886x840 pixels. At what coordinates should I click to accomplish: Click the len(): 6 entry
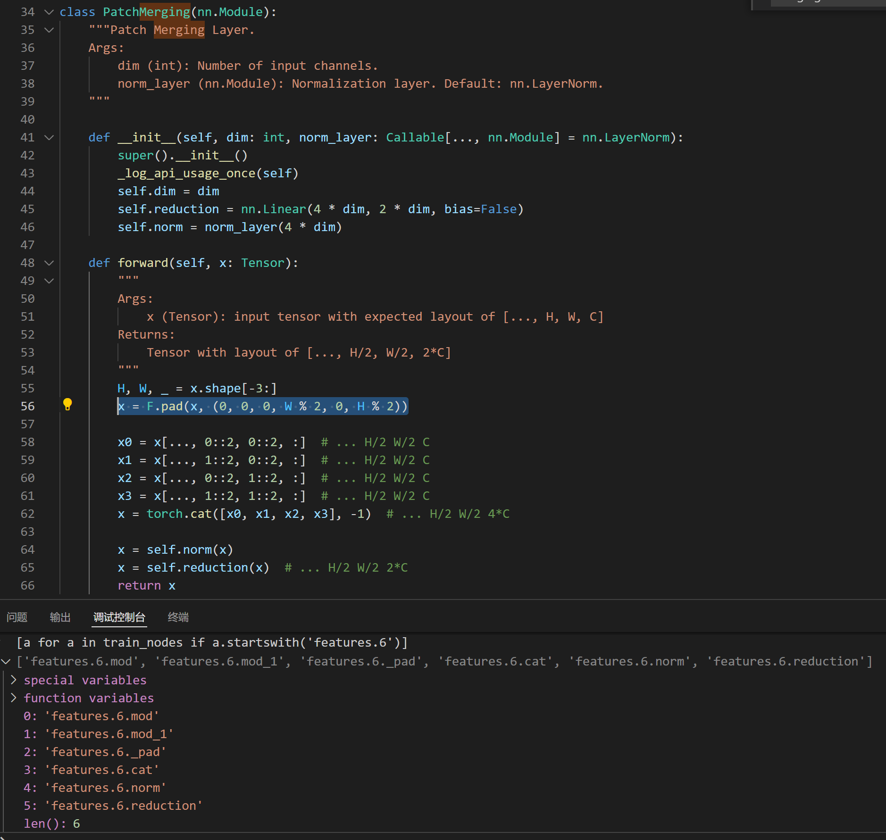(52, 823)
